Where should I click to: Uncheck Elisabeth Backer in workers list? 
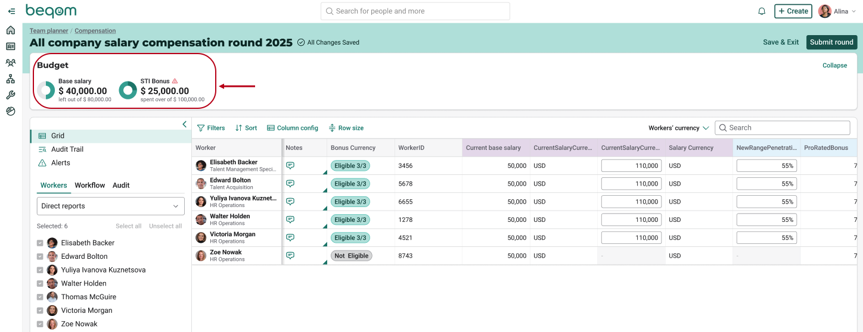(x=40, y=243)
